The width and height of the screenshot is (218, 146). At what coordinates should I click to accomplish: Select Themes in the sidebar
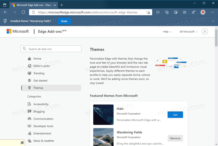point(51,88)
